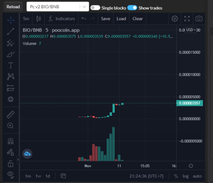The height and width of the screenshot is (183, 213).
Task: Open the axis settings gear at bottom right
Action: 191,166
